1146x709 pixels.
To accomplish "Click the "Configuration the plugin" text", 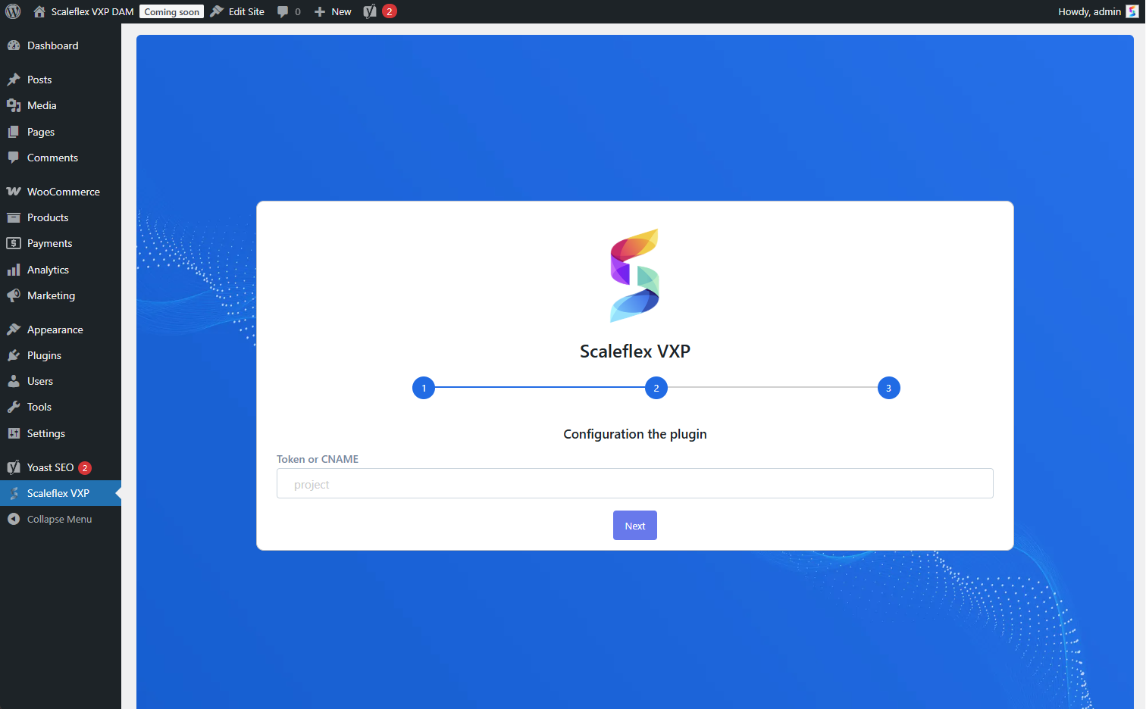I will pos(635,434).
